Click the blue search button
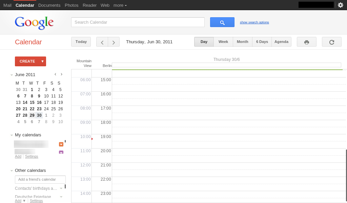The height and width of the screenshot is (203, 347). point(222,22)
